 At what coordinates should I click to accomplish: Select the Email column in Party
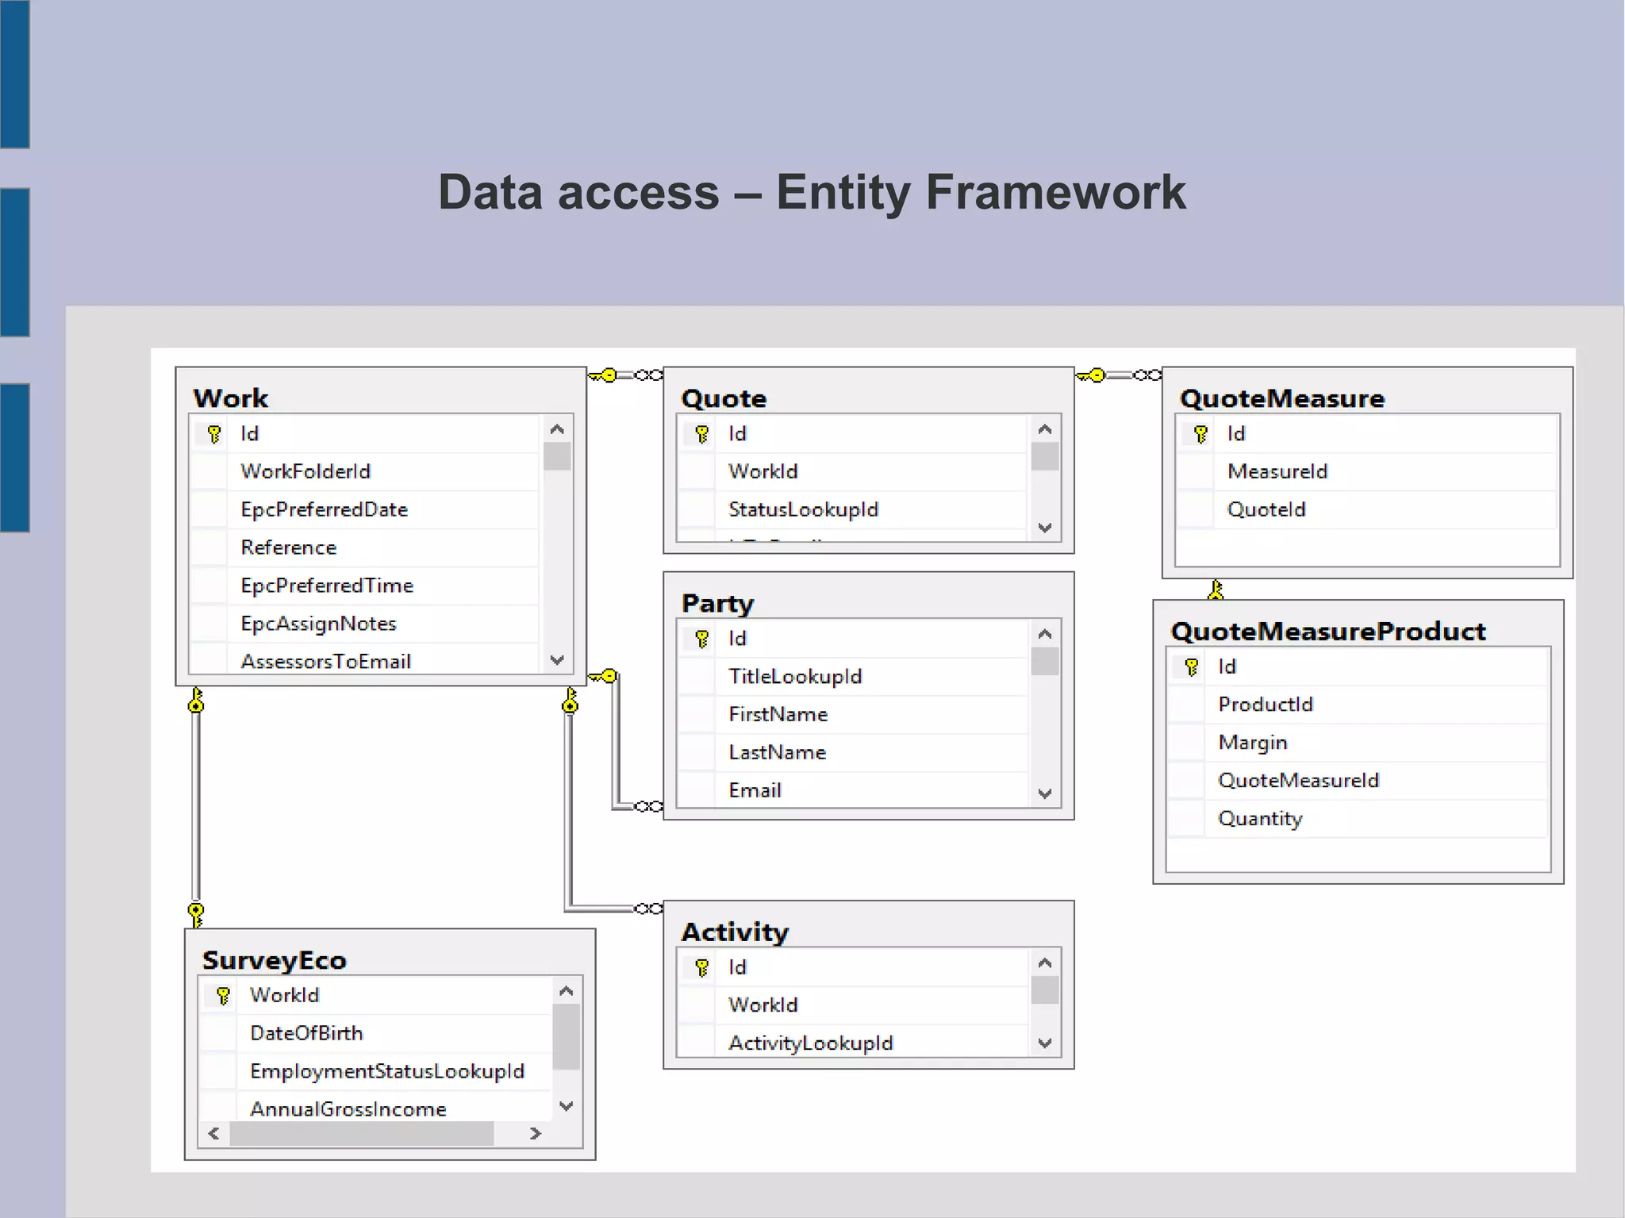(853, 790)
